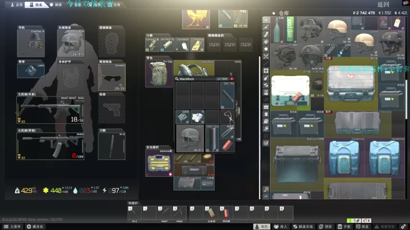Select the Condor glasses in eyewear slot
410x230 pixels.
(111, 78)
